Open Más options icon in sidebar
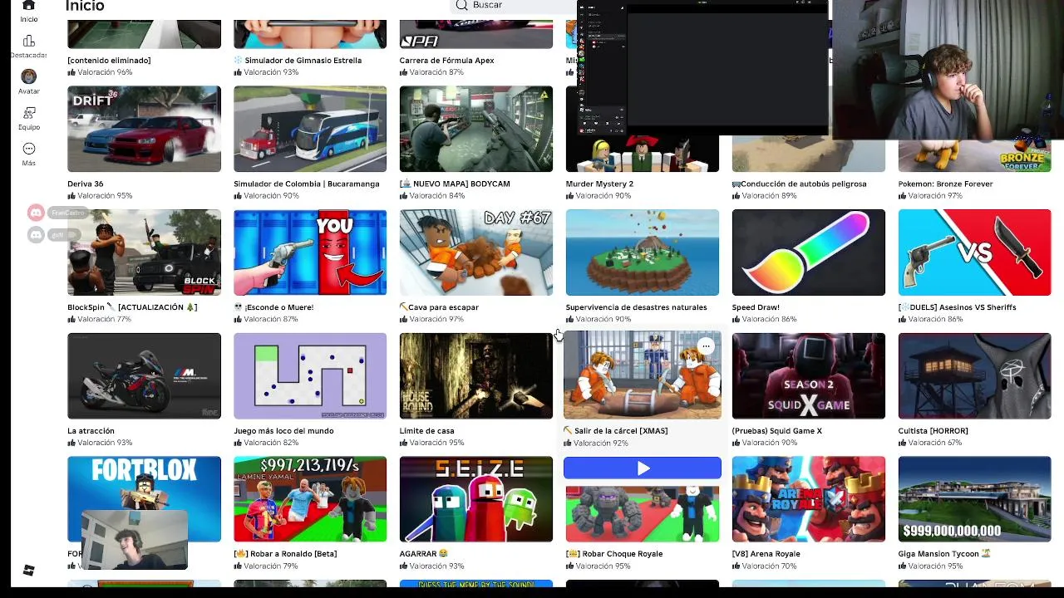The height and width of the screenshot is (598, 1064). (x=29, y=149)
